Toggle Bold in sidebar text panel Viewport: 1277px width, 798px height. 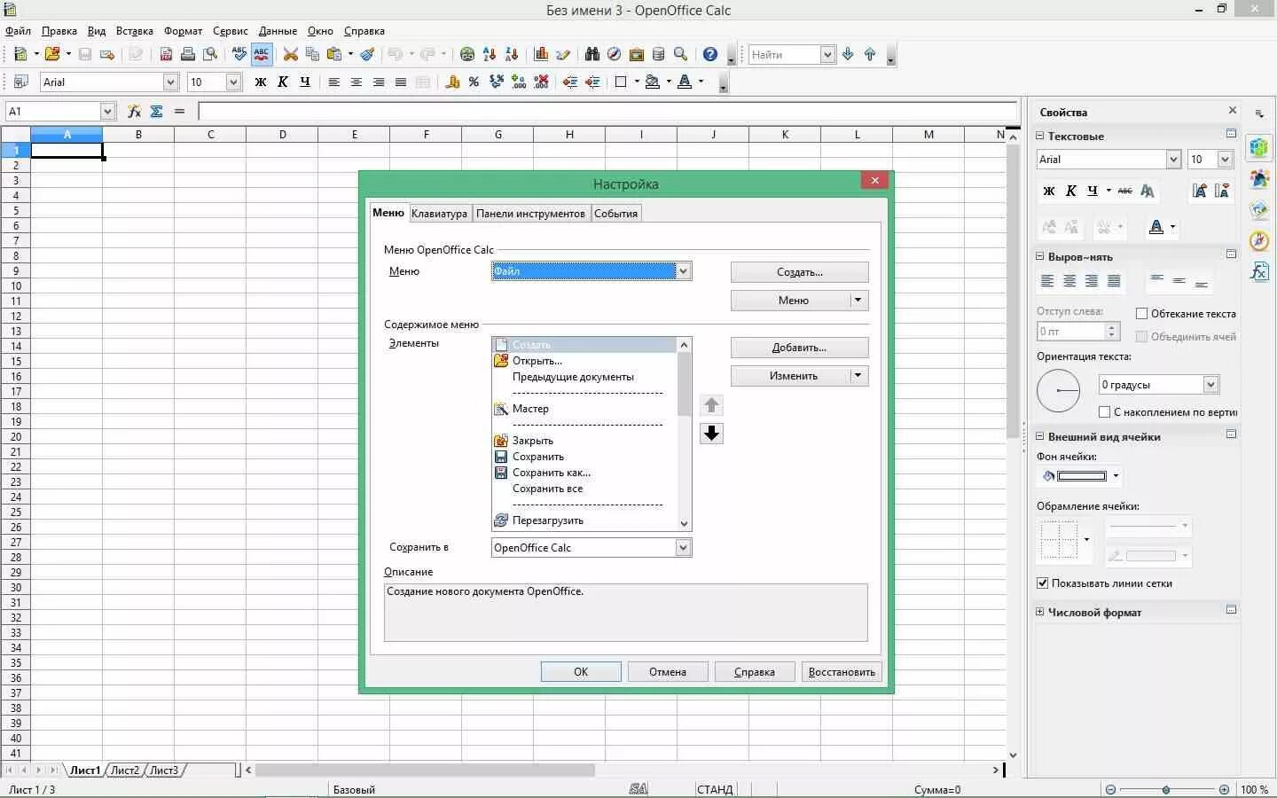tap(1049, 191)
